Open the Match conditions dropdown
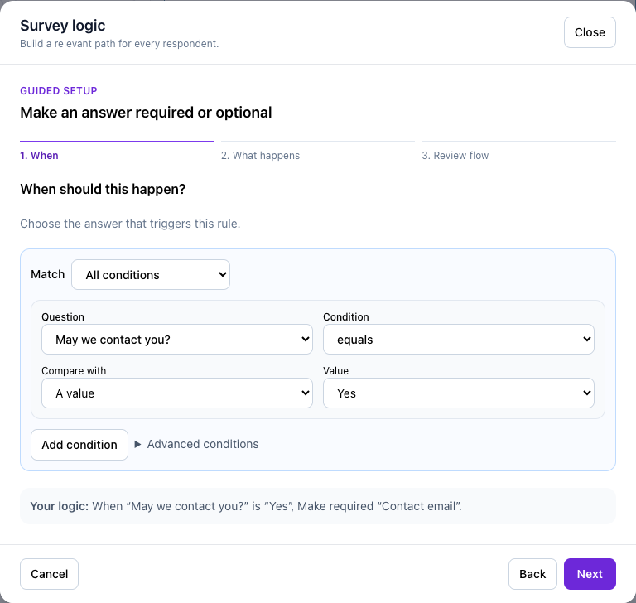Screen dimensions: 636x603 coord(151,275)
